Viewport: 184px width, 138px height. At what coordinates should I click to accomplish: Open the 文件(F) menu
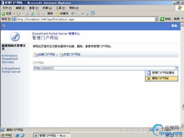tap(7, 8)
